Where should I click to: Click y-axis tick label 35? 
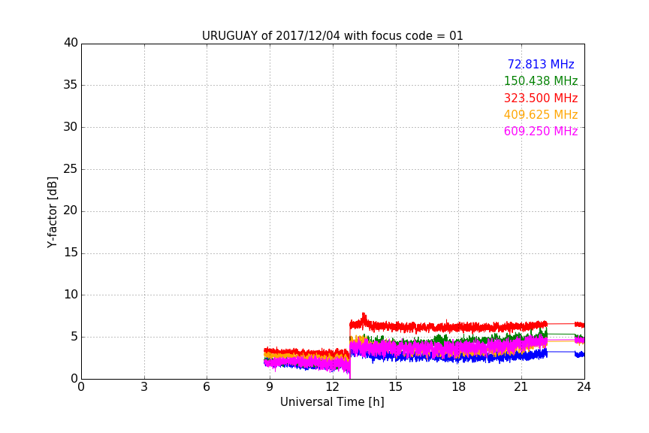pyautogui.click(x=71, y=85)
